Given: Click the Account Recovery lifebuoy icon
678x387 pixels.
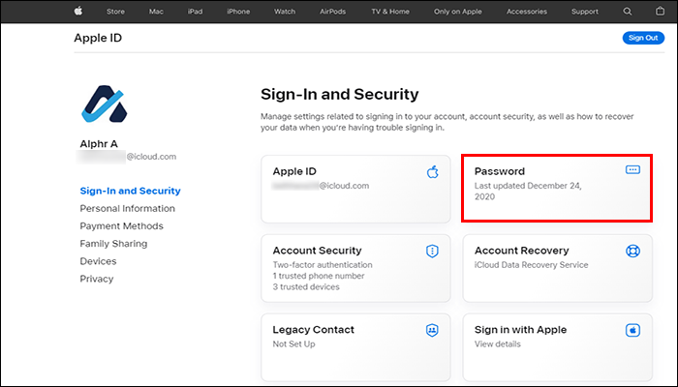Looking at the screenshot, I should point(632,251).
